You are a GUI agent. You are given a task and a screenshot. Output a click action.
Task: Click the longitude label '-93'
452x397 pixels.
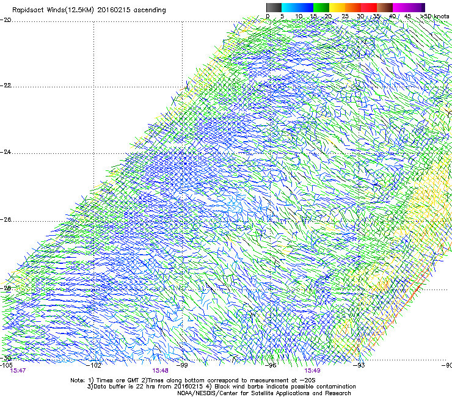coord(359,365)
